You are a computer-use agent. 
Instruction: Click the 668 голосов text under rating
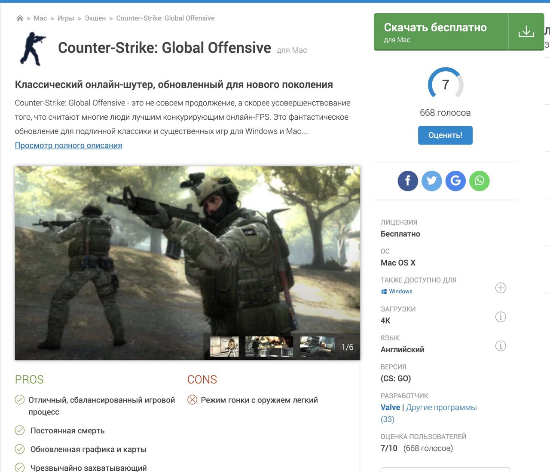445,113
